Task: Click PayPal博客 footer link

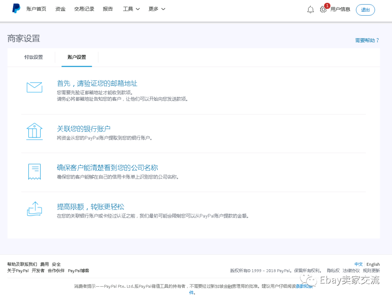Action: click(x=78, y=271)
